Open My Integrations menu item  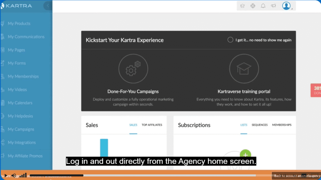[22, 142]
